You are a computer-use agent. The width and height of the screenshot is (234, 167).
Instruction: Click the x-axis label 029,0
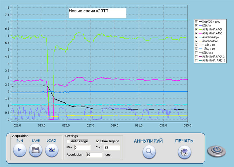pyautogui.click(x=114, y=125)
